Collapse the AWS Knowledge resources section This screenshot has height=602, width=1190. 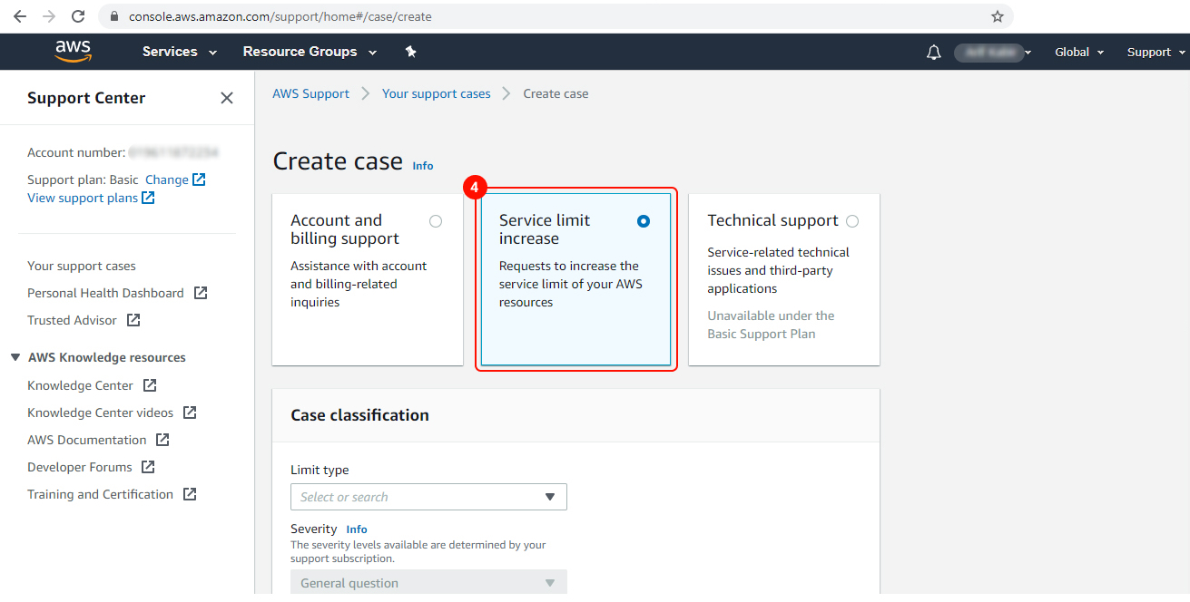pos(15,356)
